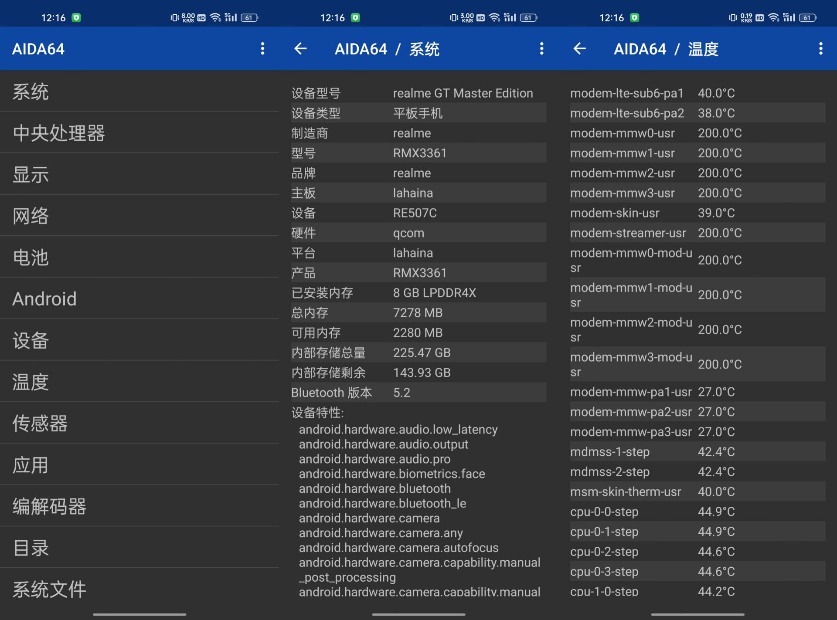Select the Android category
The width and height of the screenshot is (837, 620).
[x=139, y=299]
